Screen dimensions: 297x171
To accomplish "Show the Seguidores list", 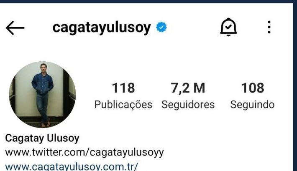I will (x=188, y=105).
